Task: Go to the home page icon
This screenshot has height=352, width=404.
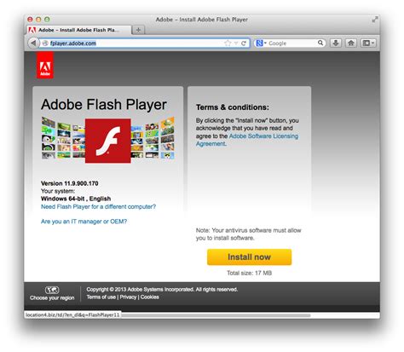Action: pyautogui.click(x=351, y=43)
